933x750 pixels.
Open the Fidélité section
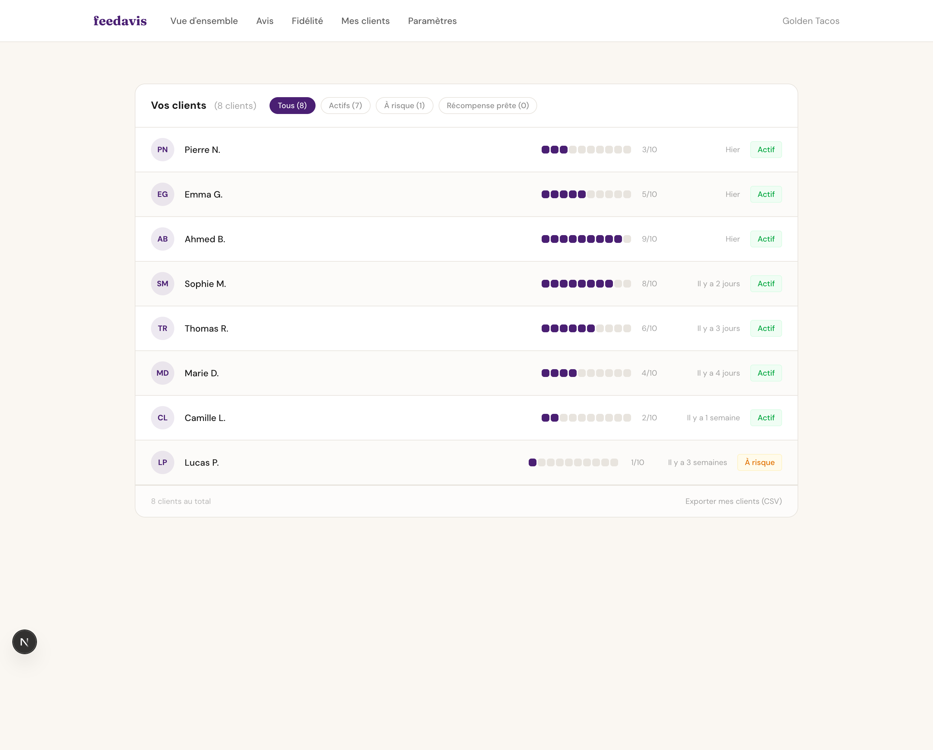tap(307, 21)
